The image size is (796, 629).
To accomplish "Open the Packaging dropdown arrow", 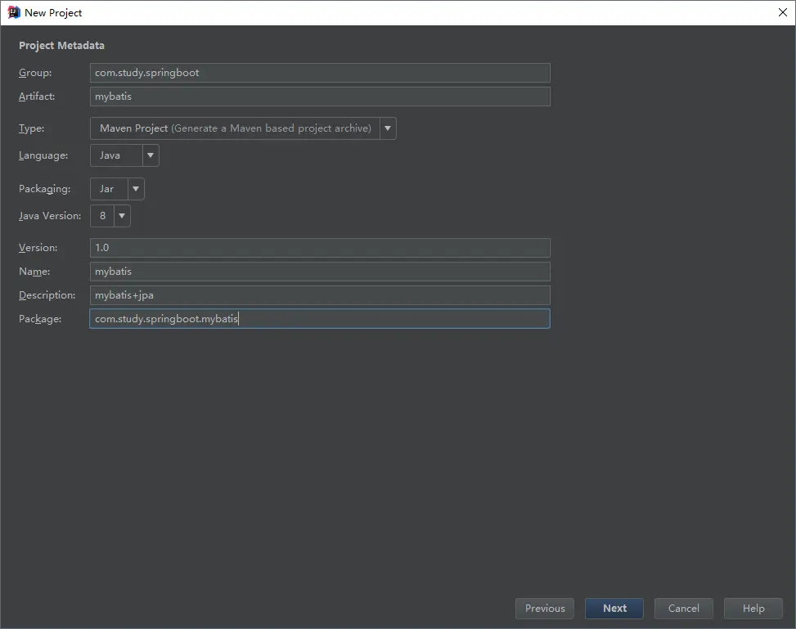I will pos(136,189).
